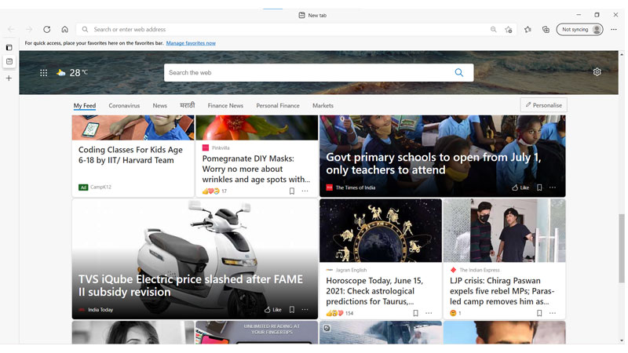Open the LJP crisis photo thumbnail
The width and height of the screenshot is (628, 353).
[x=504, y=231]
